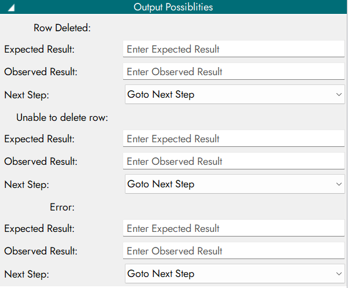
Task: Click dropdown chevron in Error section
Action: point(339,274)
